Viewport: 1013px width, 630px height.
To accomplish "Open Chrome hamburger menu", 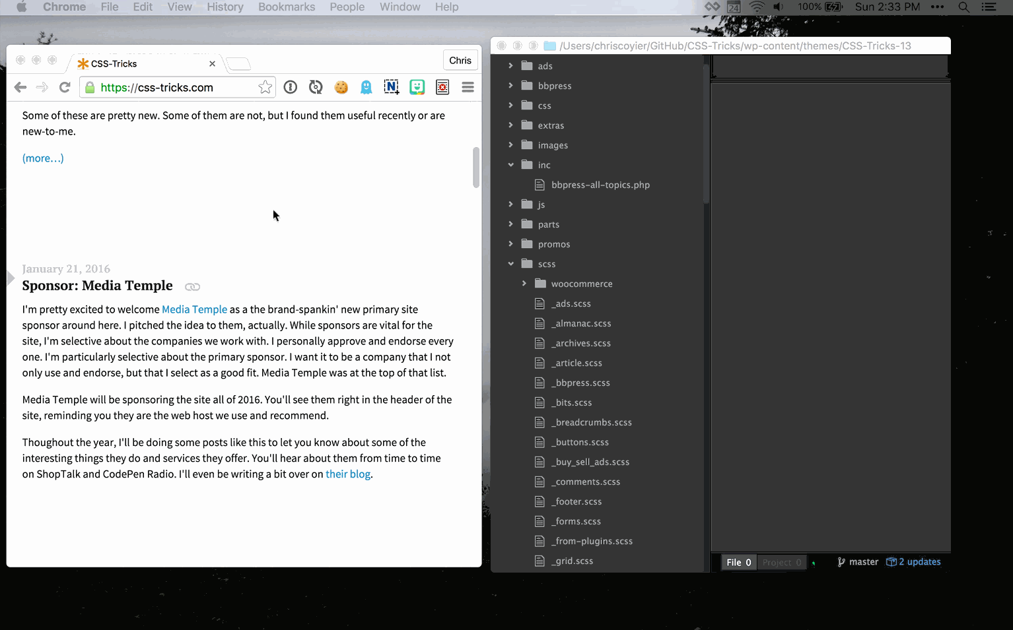I will [x=468, y=87].
